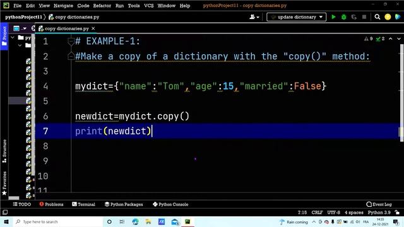The width and height of the screenshot is (404, 227).
Task: Click the newdict=mydict.copy() code line
Action: click(132, 116)
